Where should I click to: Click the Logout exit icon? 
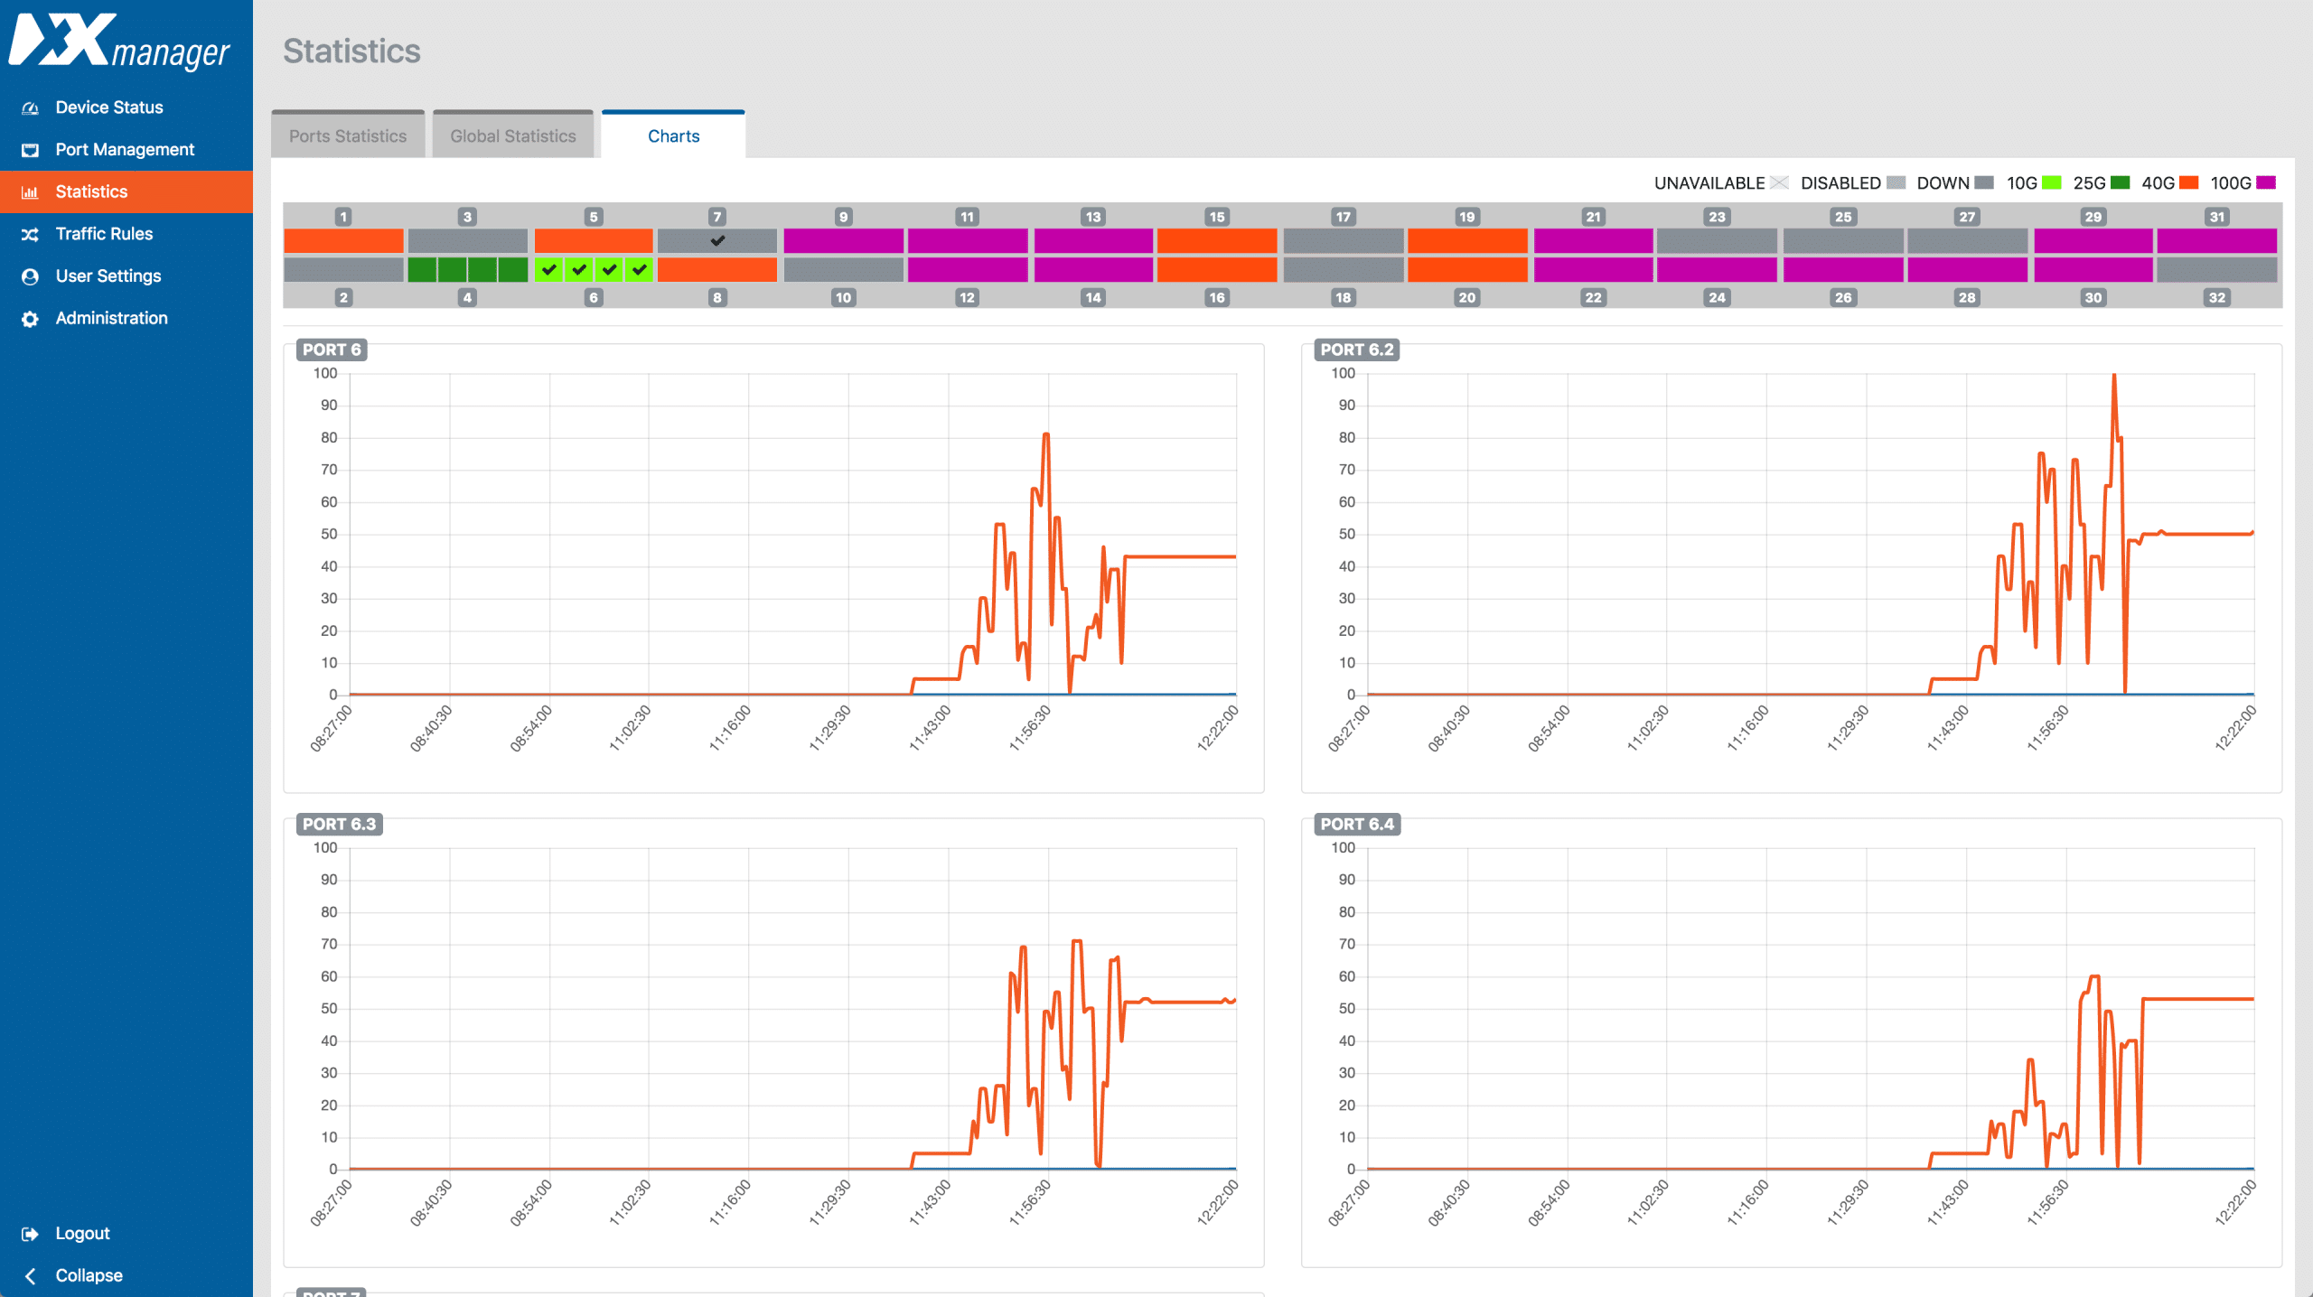30,1234
